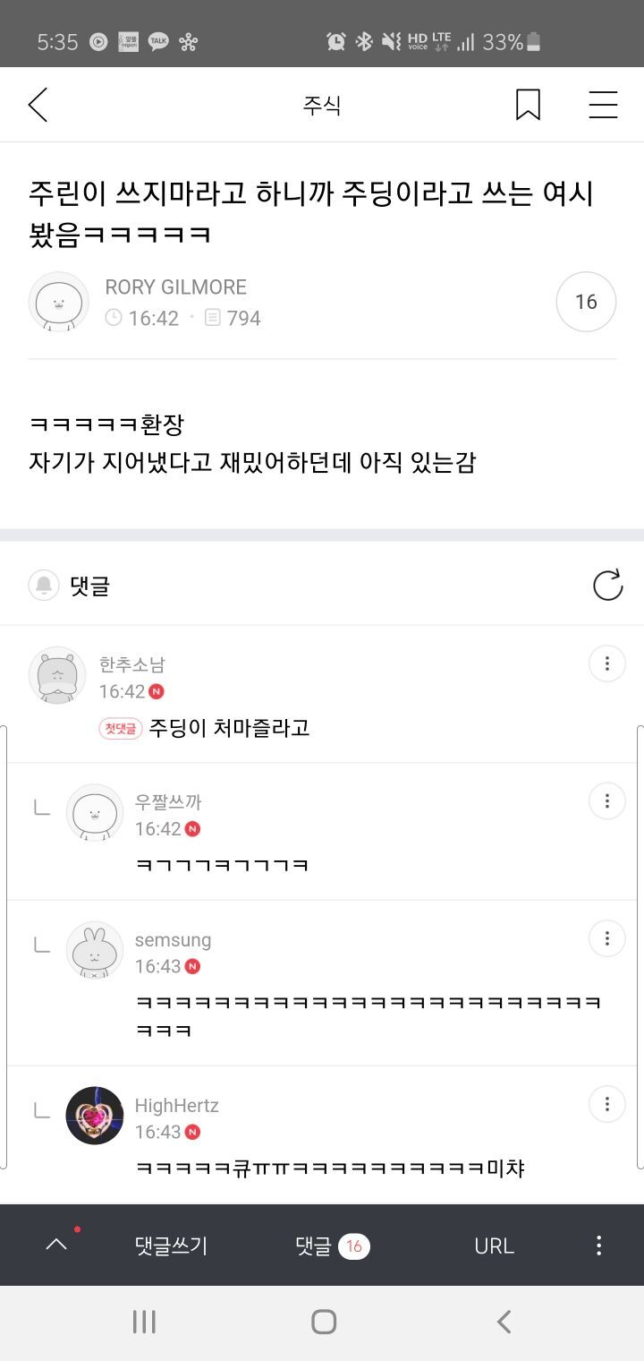Jump to the 댓글 16 comments tab
Viewport: 644px width, 1361px height.
pyautogui.click(x=332, y=1245)
